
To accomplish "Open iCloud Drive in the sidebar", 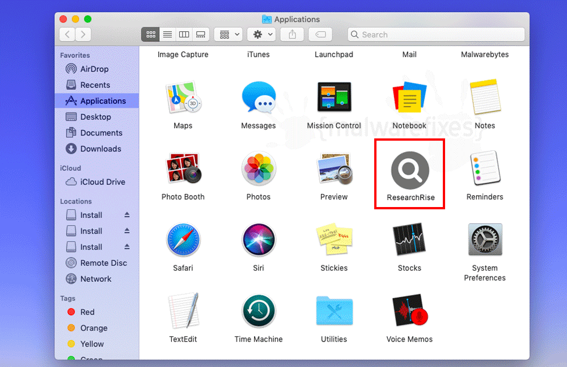I will click(x=96, y=182).
